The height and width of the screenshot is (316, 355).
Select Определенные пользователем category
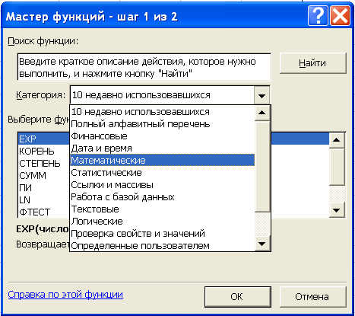click(x=162, y=245)
